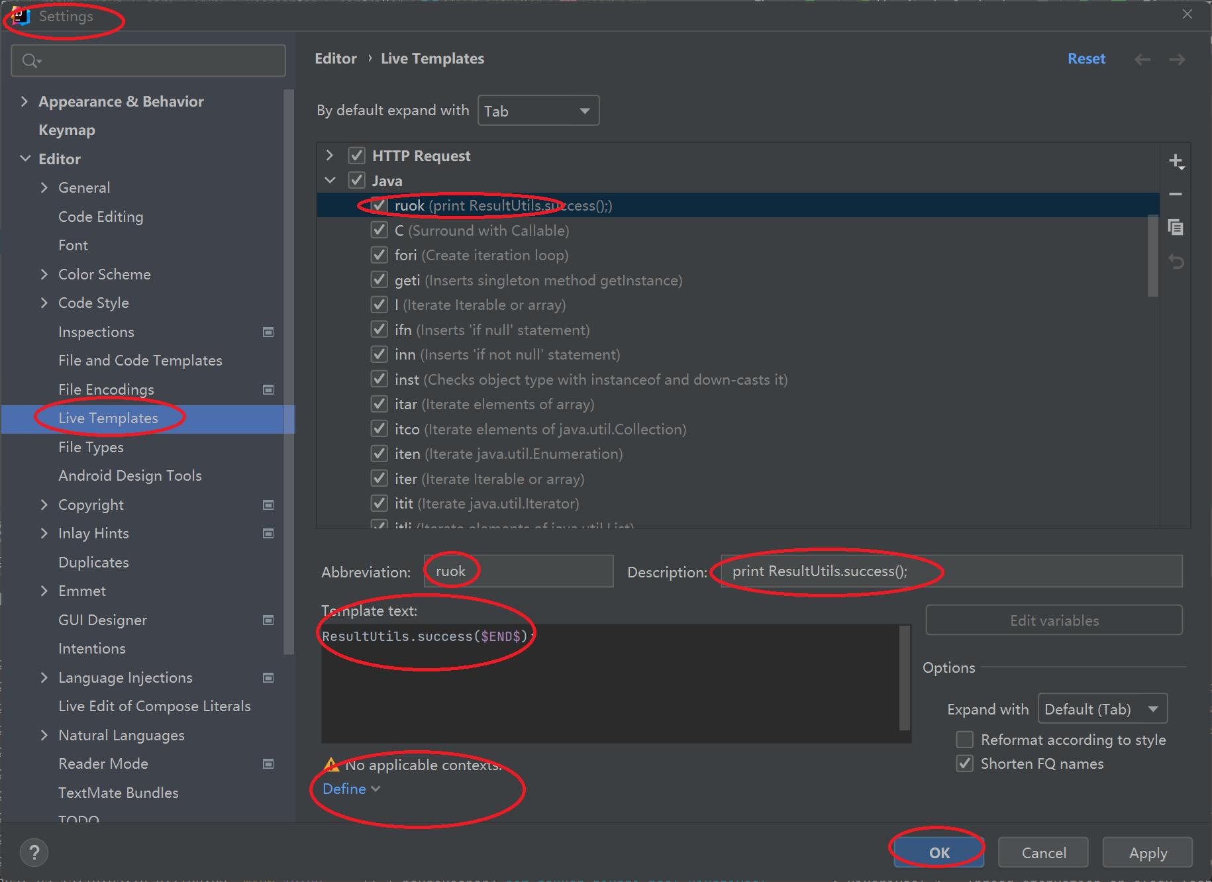Click the restore deleted templates icon
This screenshot has height=882, width=1212.
pyautogui.click(x=1176, y=262)
